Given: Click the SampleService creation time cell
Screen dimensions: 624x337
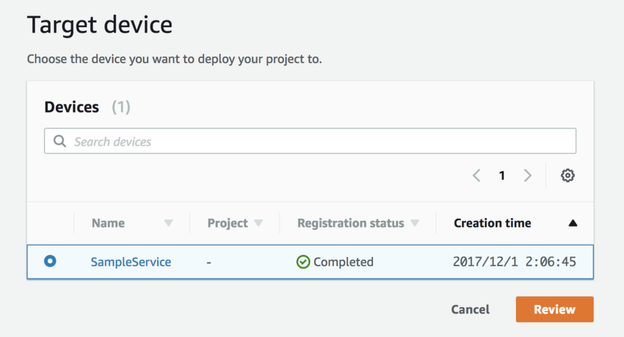Looking at the screenshot, I should click(x=514, y=262).
